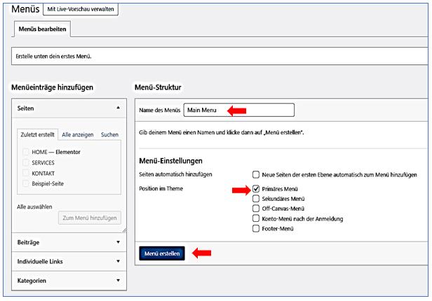Switch to the Suchen tab
The image size is (432, 301).
tap(109, 134)
